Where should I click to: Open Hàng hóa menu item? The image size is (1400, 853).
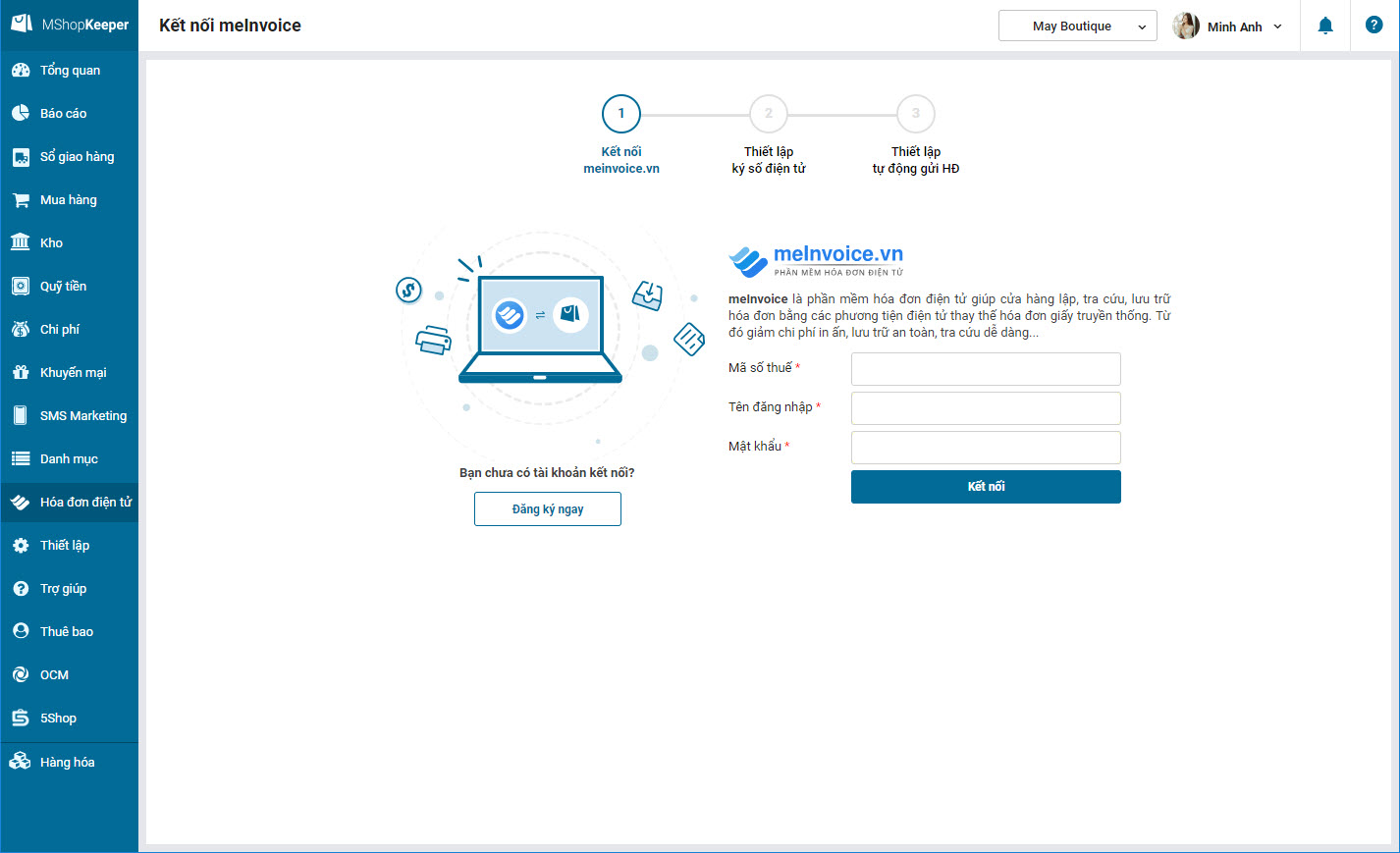(70, 763)
